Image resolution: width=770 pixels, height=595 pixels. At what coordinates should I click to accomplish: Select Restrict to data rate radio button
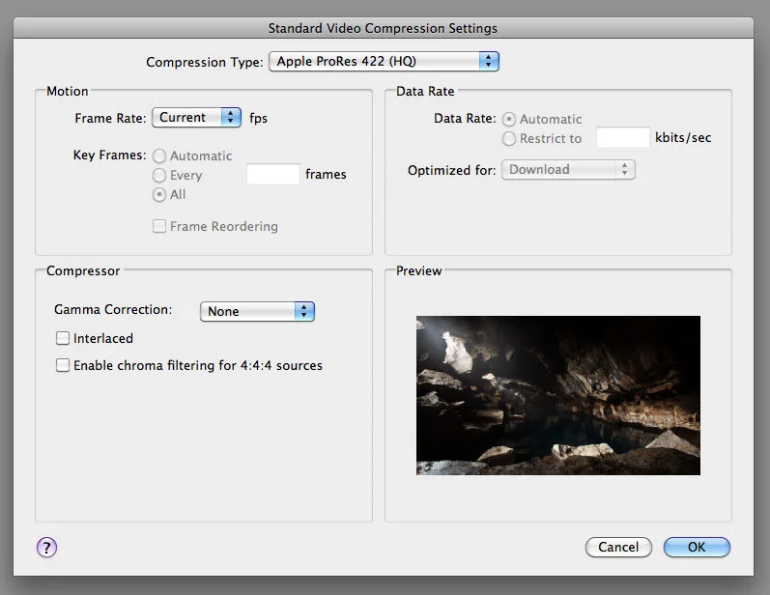509,138
